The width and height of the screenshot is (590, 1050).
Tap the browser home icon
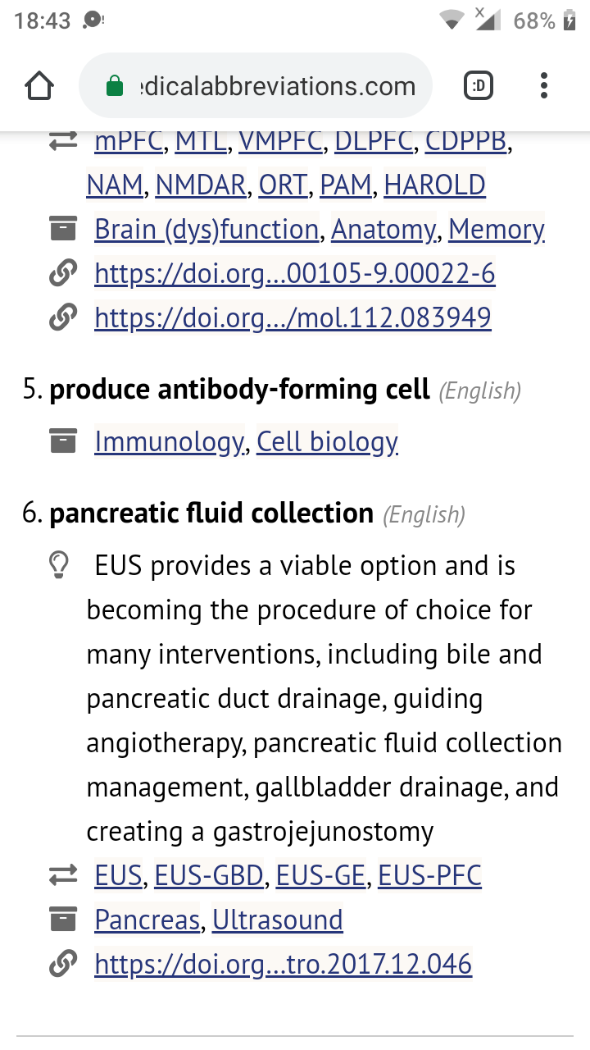point(39,86)
